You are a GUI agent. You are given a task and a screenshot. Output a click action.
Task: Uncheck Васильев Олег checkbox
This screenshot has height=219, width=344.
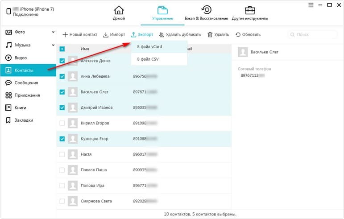tap(62, 92)
